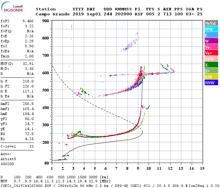This screenshot has width=220, height=188.
Task: Click the 9 MHz frequency axis label
Action: pyautogui.click(x=138, y=169)
